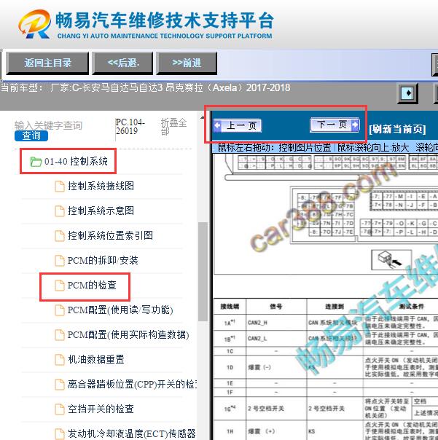This screenshot has height=440, width=438.
Task: Open 控制系统接线图 document
Action: (101, 186)
